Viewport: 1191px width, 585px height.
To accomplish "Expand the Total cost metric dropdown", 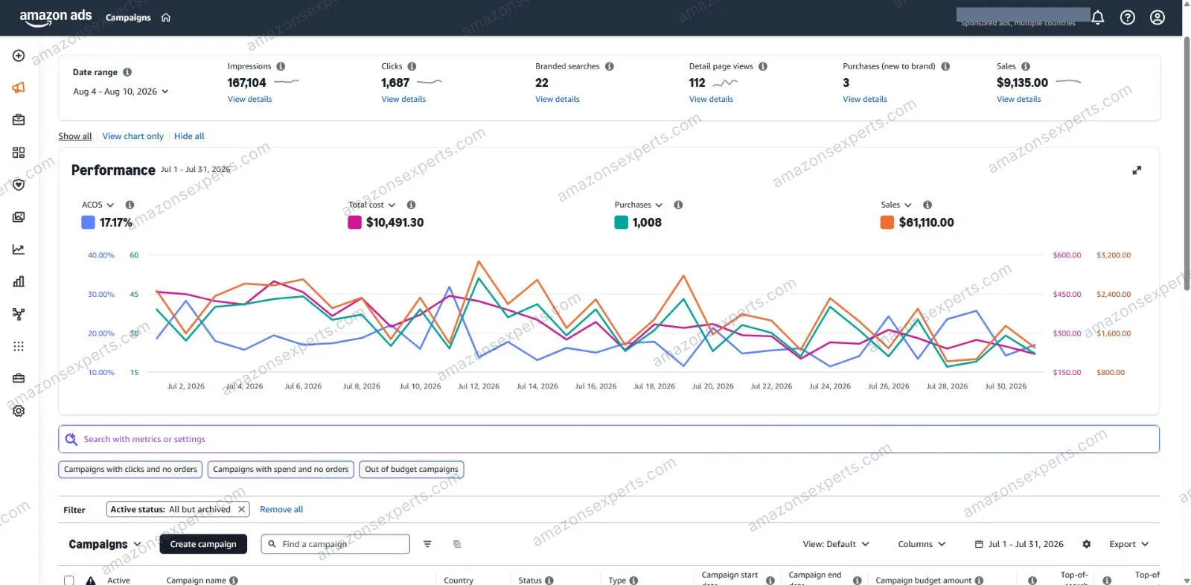I will coord(371,205).
